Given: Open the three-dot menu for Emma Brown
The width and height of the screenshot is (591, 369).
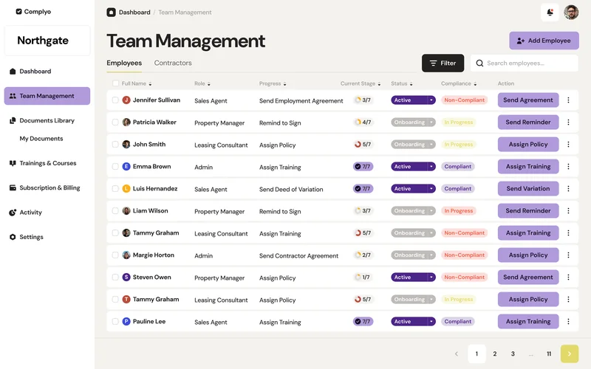Looking at the screenshot, I should [x=568, y=167].
